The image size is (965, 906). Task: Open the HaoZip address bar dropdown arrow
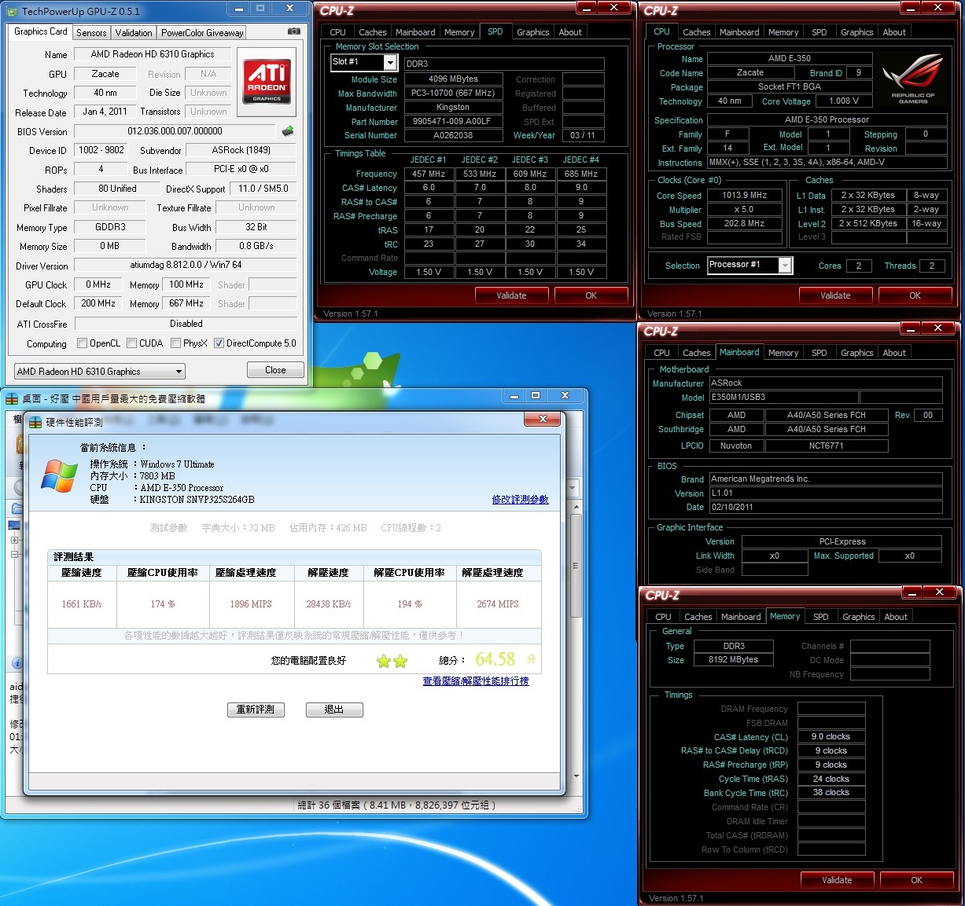[x=572, y=488]
